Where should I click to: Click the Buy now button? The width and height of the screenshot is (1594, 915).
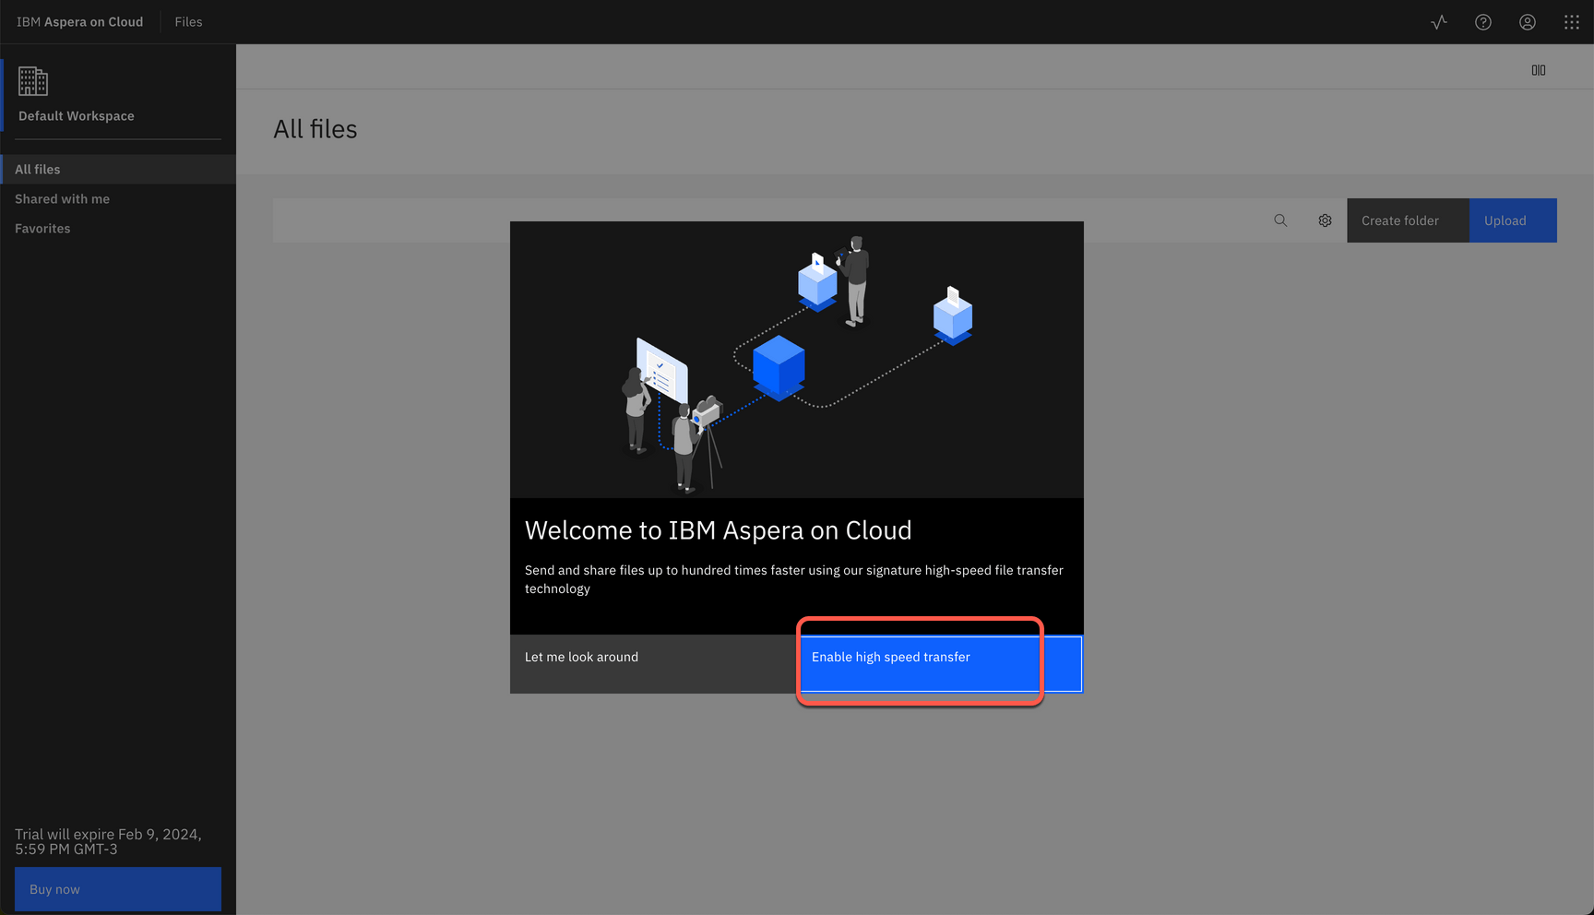[117, 888]
